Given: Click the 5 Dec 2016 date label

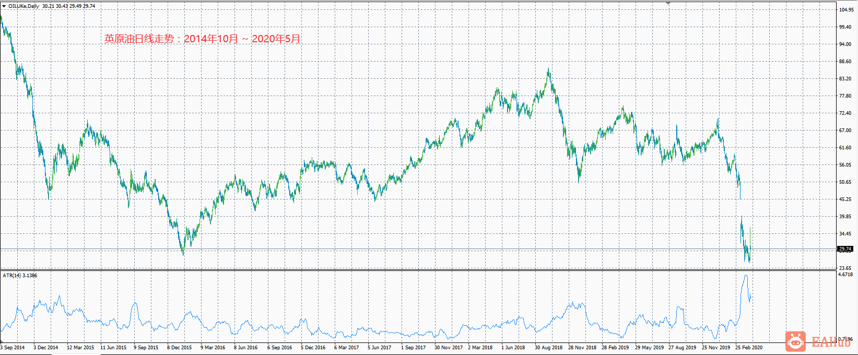Looking at the screenshot, I should pos(313,347).
